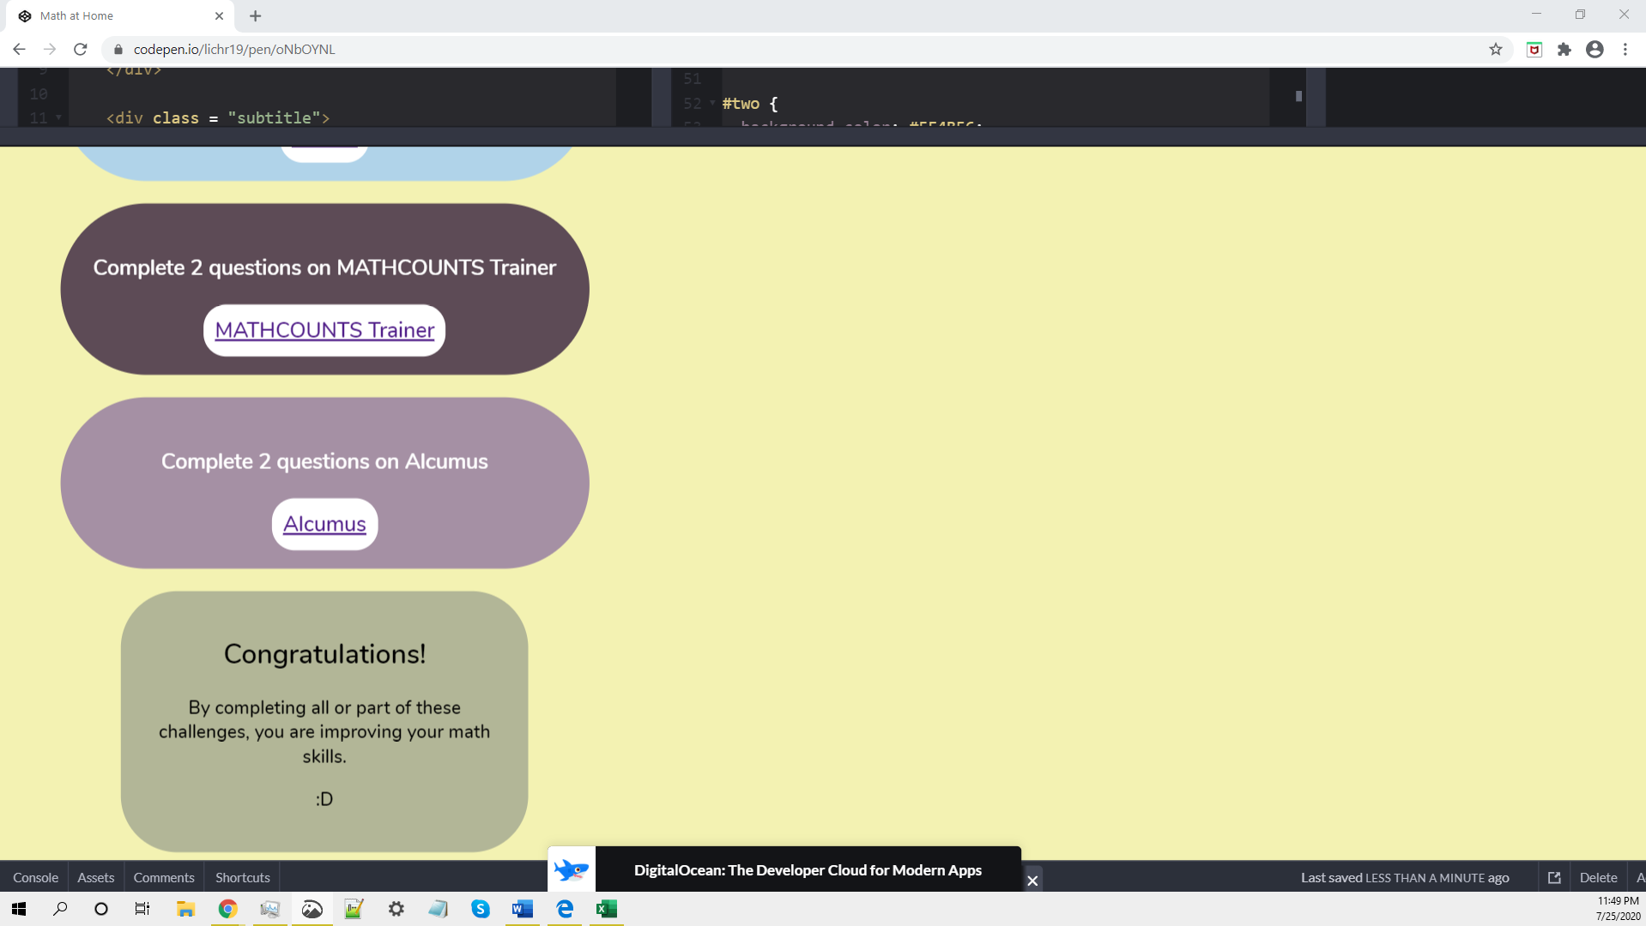
Task: Switch to Chrome in the taskbar
Action: pyautogui.click(x=227, y=909)
